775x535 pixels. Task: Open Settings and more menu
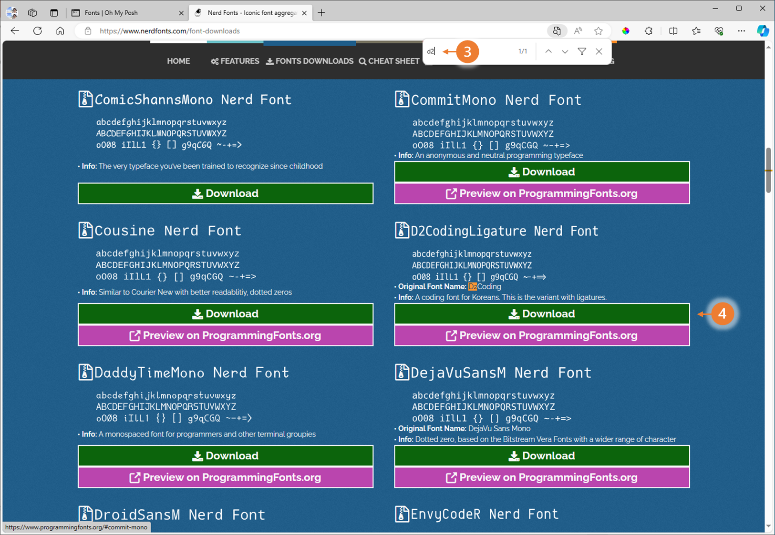741,31
